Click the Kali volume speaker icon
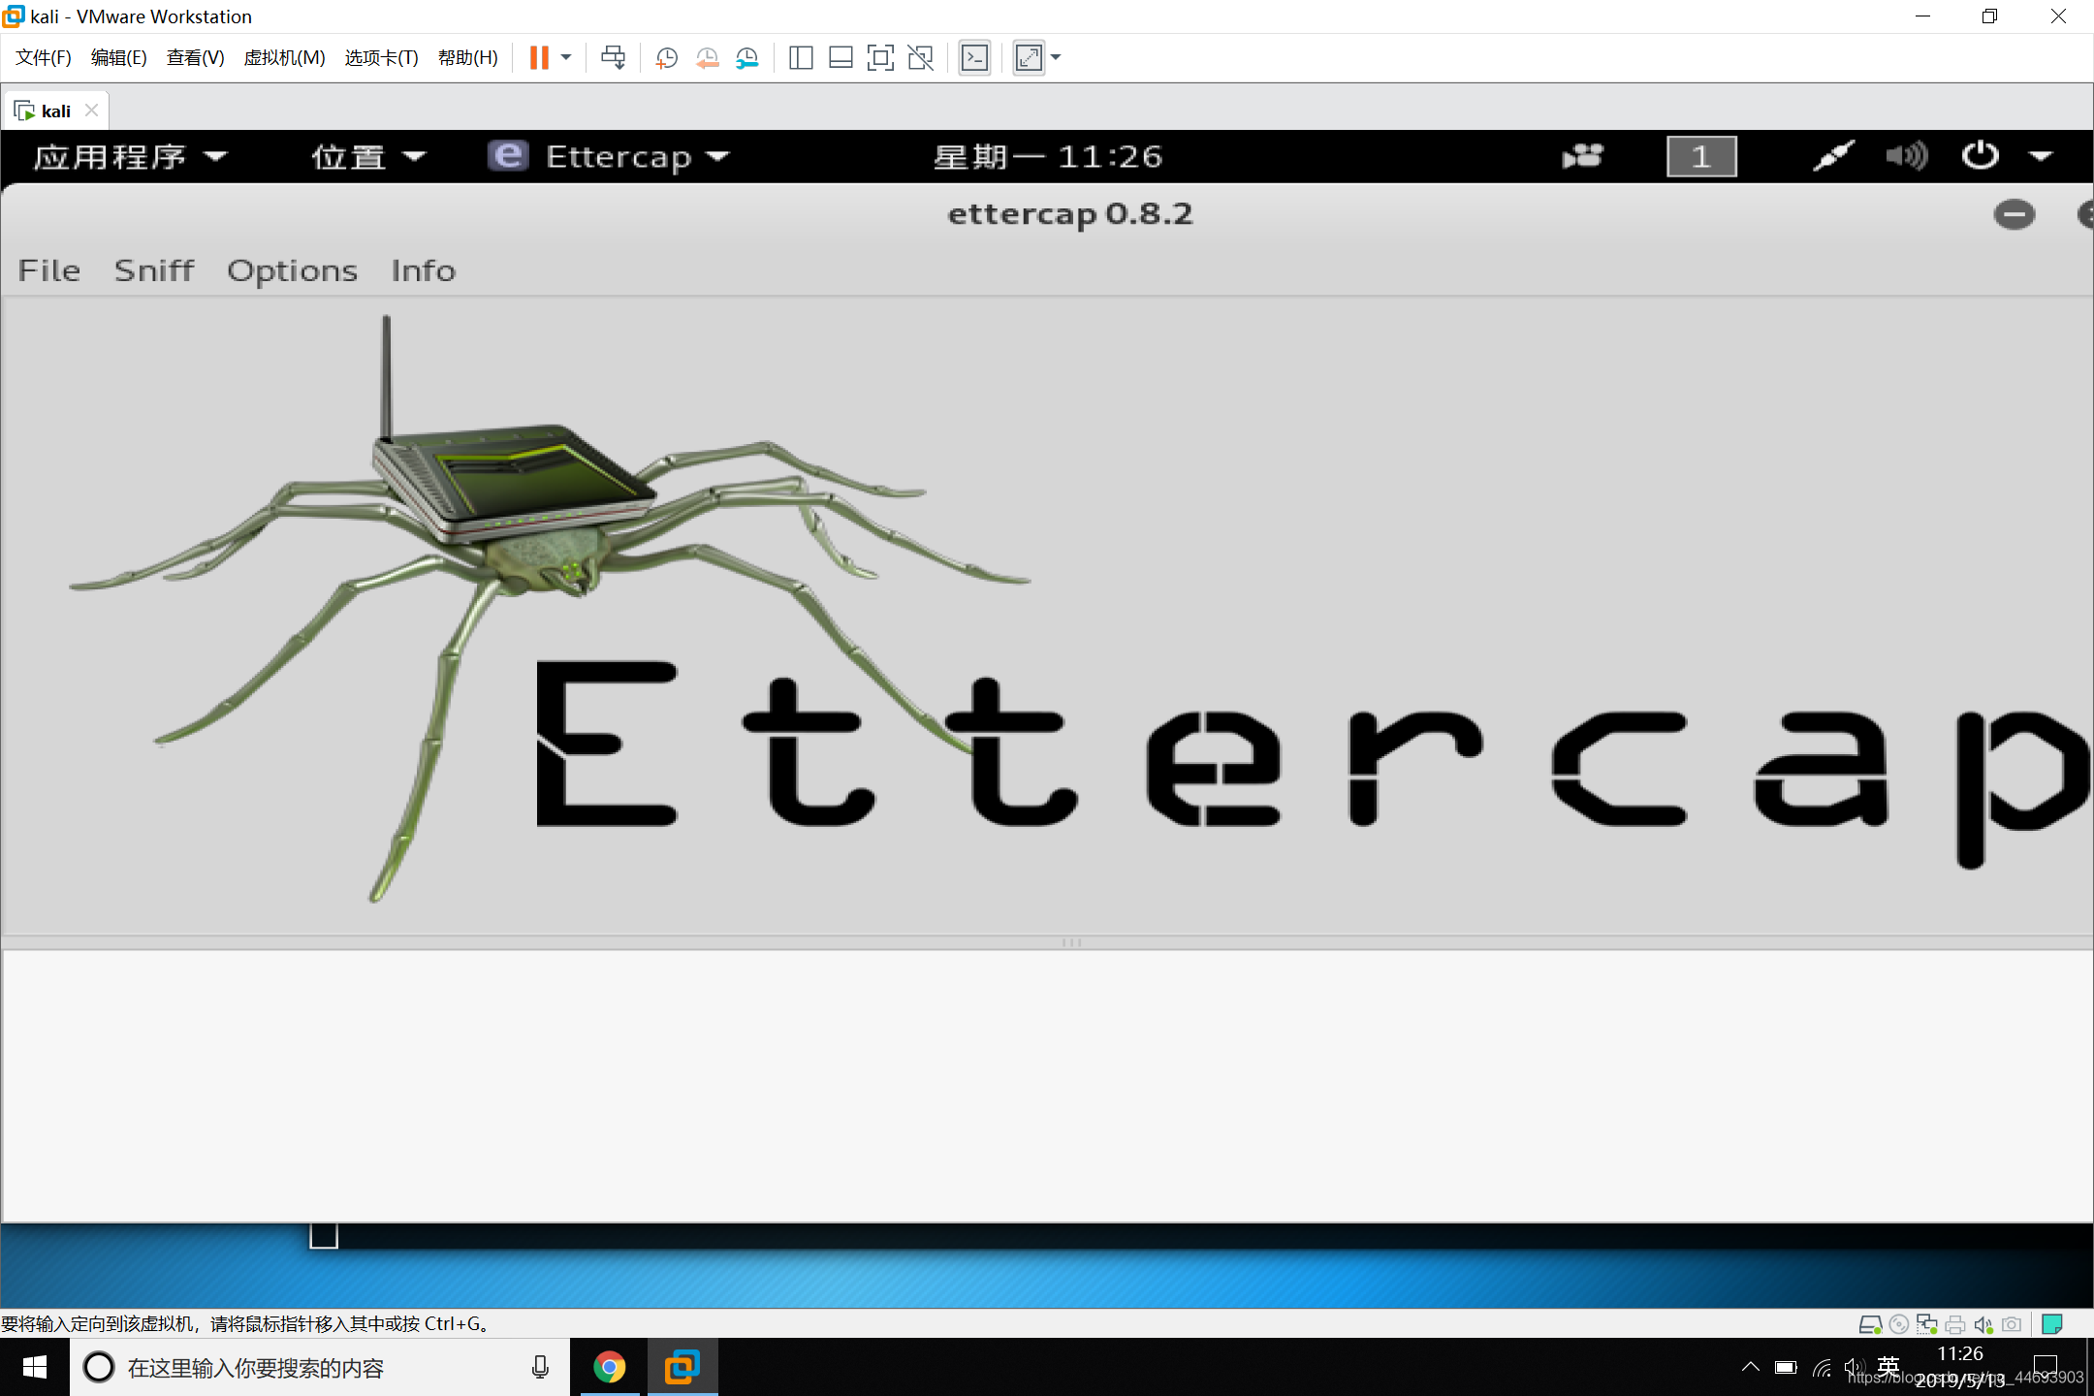 (x=1906, y=156)
